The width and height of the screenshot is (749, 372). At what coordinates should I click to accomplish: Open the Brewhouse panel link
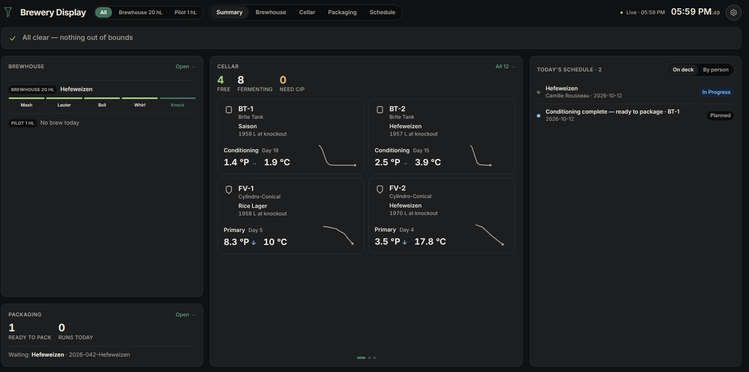(x=185, y=67)
